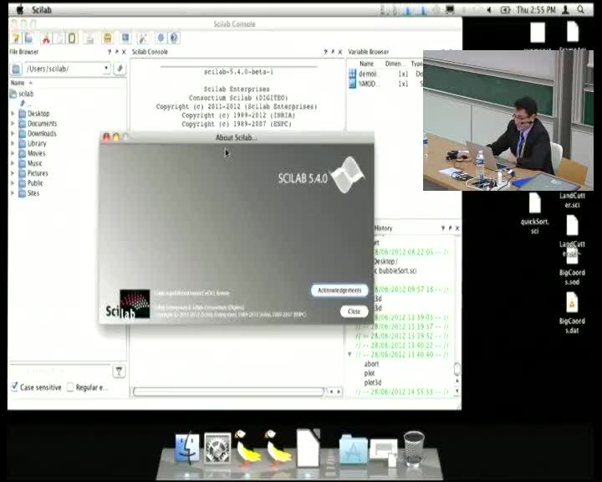
Task: Click History scrollbar down arrow
Action: pos(457,391)
